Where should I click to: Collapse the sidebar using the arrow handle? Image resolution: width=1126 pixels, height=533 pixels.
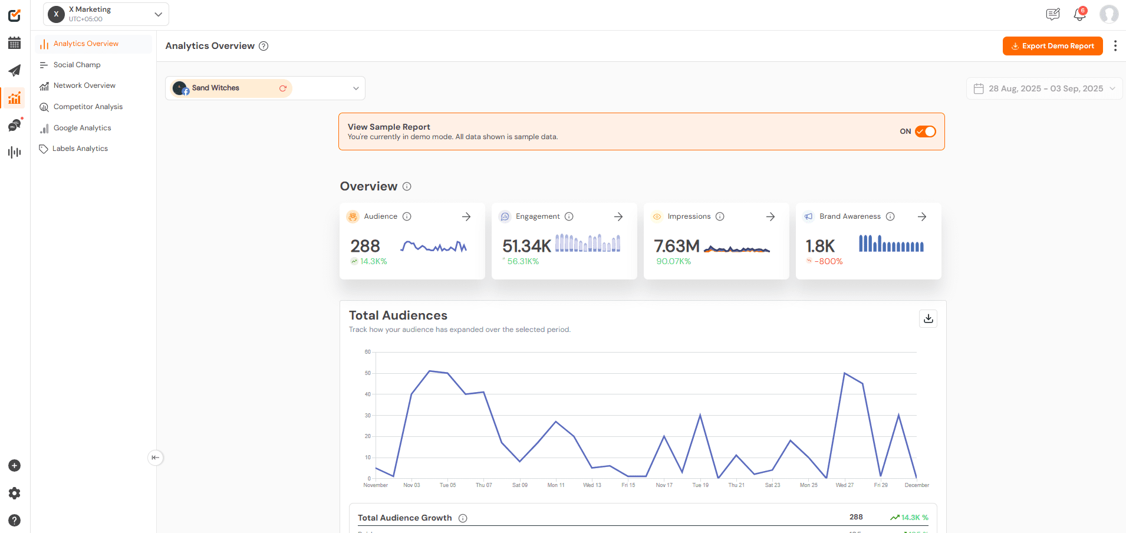pos(155,457)
